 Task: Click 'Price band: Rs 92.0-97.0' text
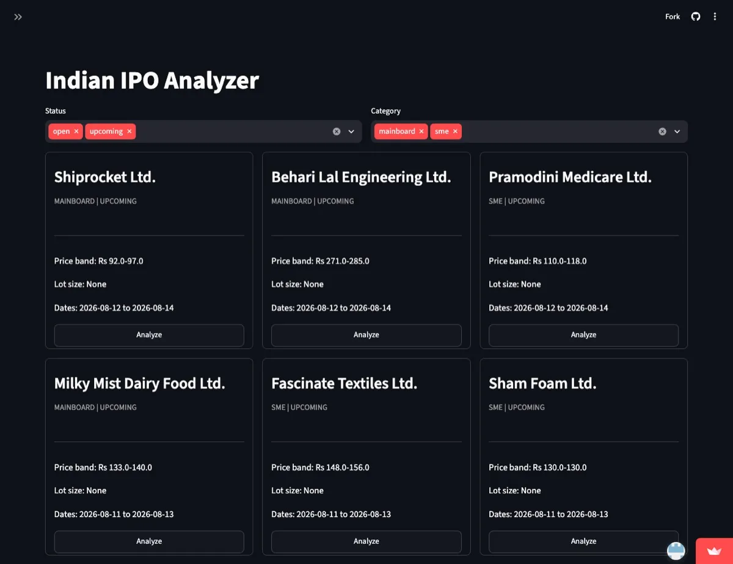[x=99, y=261]
